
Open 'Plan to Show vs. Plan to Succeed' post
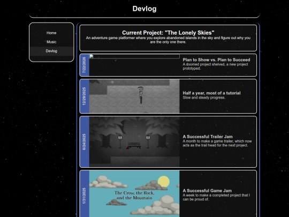[x=216, y=60]
